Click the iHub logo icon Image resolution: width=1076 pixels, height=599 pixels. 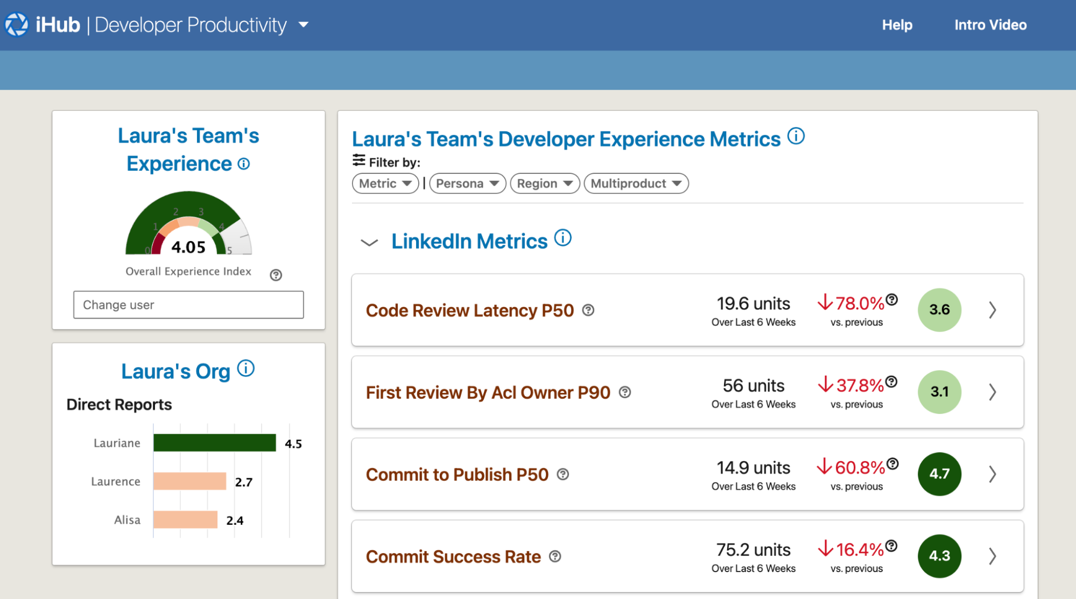pos(17,25)
